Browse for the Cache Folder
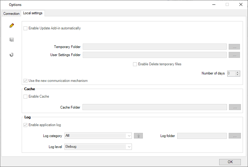This screenshot has height=167, width=248. click(x=235, y=107)
